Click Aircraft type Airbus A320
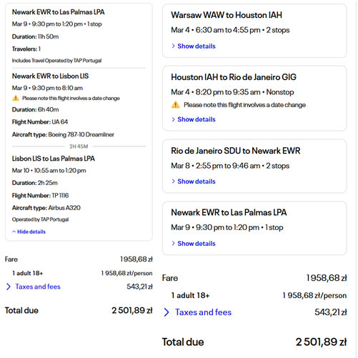The image size is (358, 358). [x=46, y=208]
